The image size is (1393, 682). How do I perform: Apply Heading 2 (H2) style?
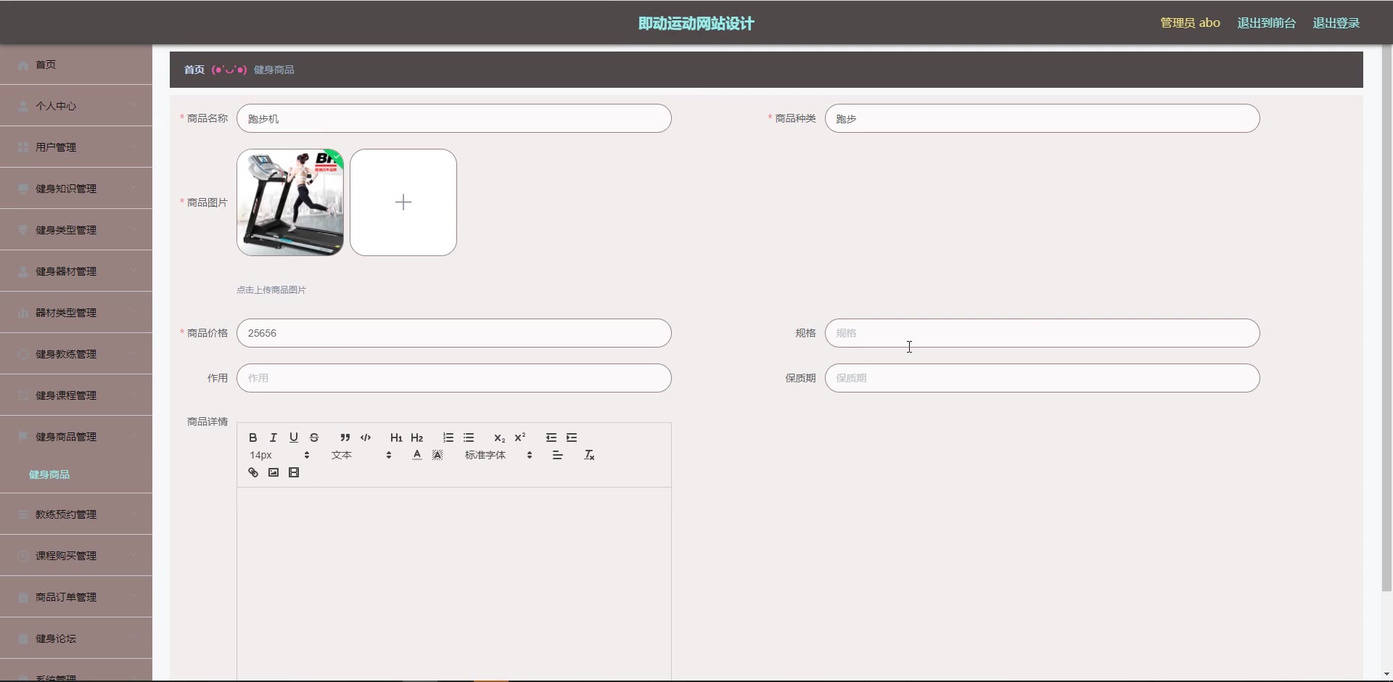[416, 437]
